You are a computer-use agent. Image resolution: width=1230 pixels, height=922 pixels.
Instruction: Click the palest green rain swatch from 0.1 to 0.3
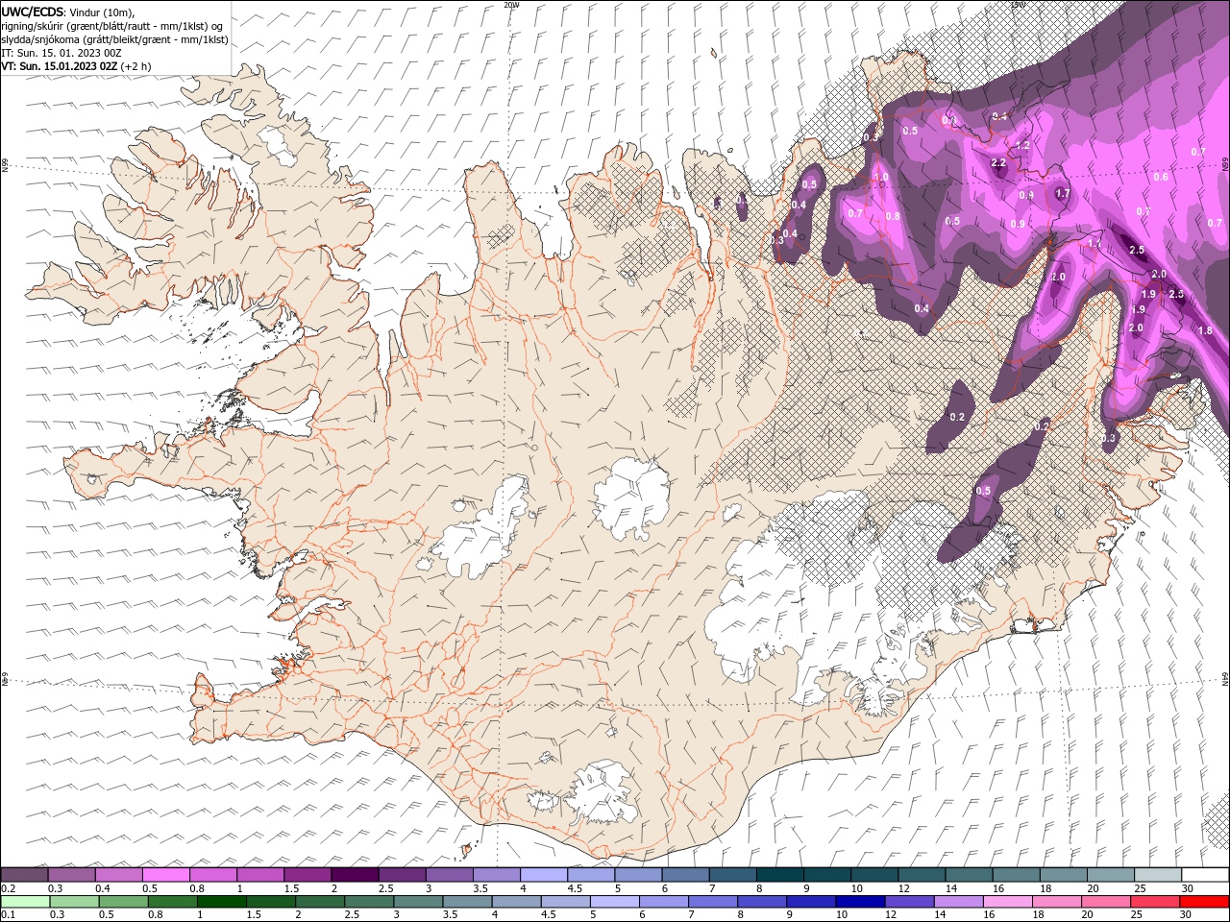pyautogui.click(x=26, y=902)
